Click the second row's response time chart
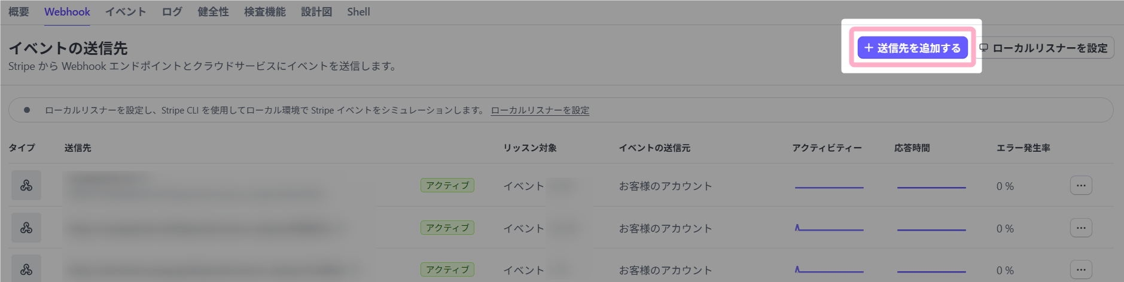 [931, 229]
